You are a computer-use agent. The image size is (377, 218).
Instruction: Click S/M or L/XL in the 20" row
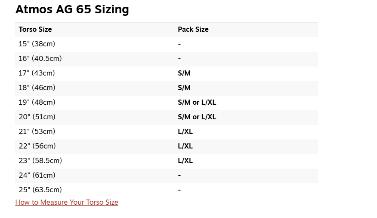(197, 117)
